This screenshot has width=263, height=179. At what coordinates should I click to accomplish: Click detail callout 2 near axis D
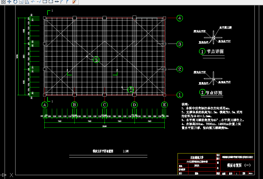pos(131,90)
